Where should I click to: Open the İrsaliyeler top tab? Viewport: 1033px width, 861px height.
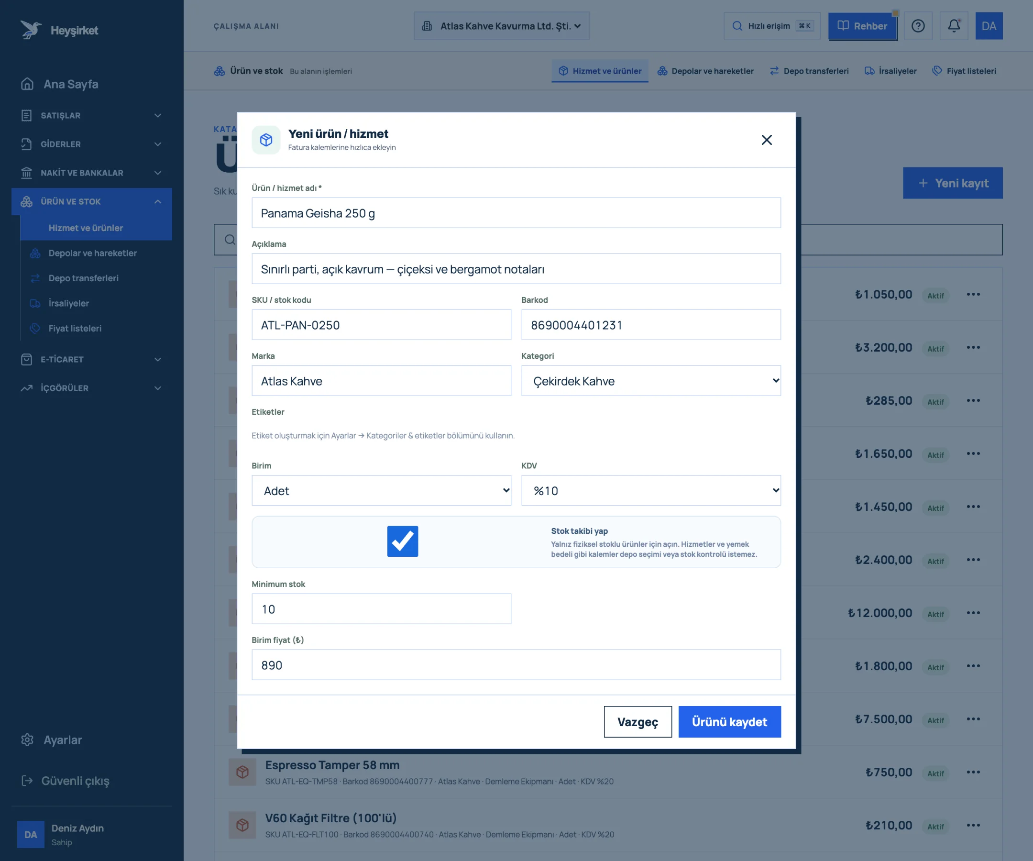pos(891,71)
